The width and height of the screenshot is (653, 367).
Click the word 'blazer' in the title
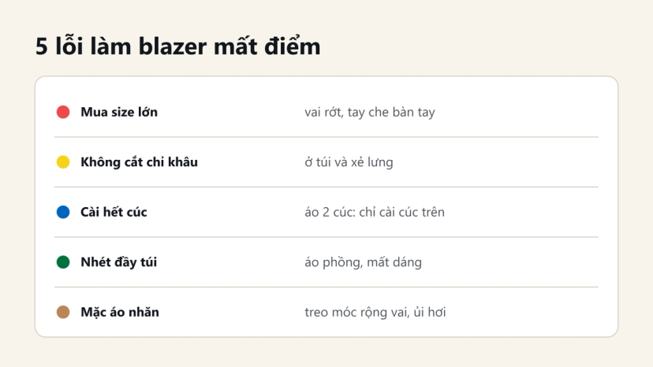tap(173, 46)
